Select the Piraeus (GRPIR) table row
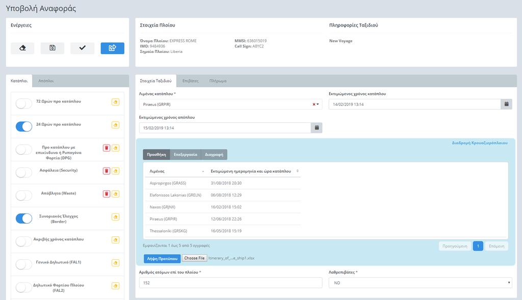Image resolution: width=522 pixels, height=300 pixels. (223, 219)
